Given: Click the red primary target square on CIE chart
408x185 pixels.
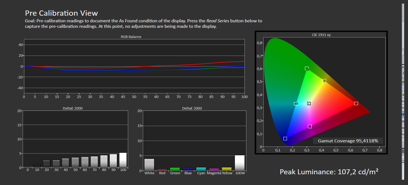Looking at the screenshot, I should pos(356,104).
